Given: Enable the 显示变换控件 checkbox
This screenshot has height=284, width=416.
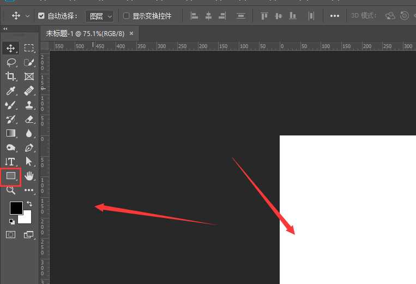Looking at the screenshot, I should [126, 16].
